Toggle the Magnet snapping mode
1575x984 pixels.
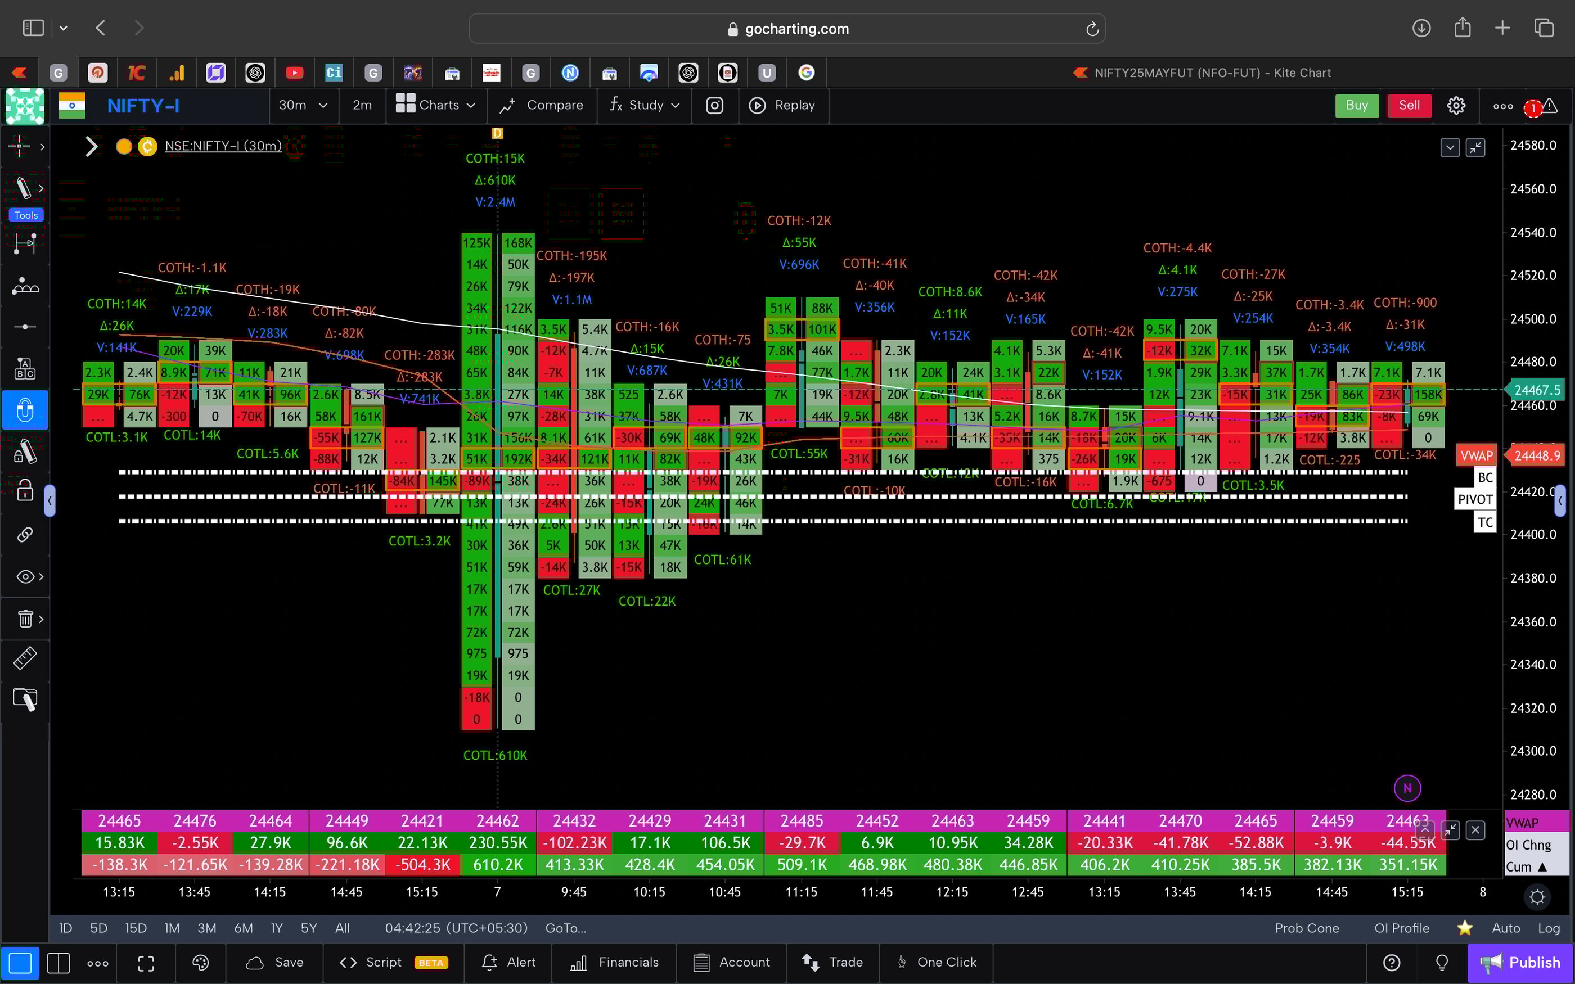25,410
